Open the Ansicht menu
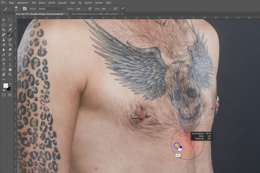 (88, 3)
